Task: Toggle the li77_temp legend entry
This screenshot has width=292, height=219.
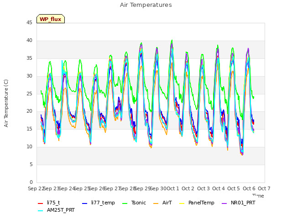Action: point(99,203)
